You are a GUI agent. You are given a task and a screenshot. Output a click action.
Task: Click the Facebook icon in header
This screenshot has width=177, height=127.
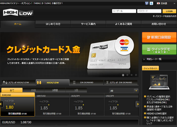click(x=147, y=3)
